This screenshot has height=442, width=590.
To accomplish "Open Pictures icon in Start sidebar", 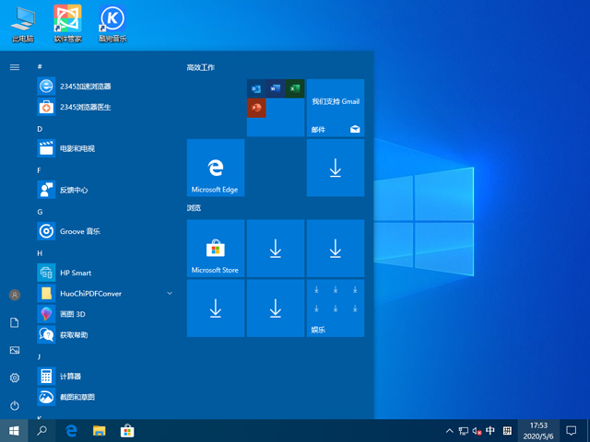I will [15, 350].
